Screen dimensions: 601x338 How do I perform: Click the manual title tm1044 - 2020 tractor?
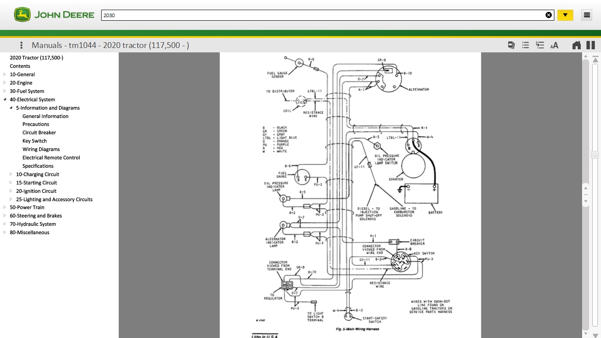(110, 45)
